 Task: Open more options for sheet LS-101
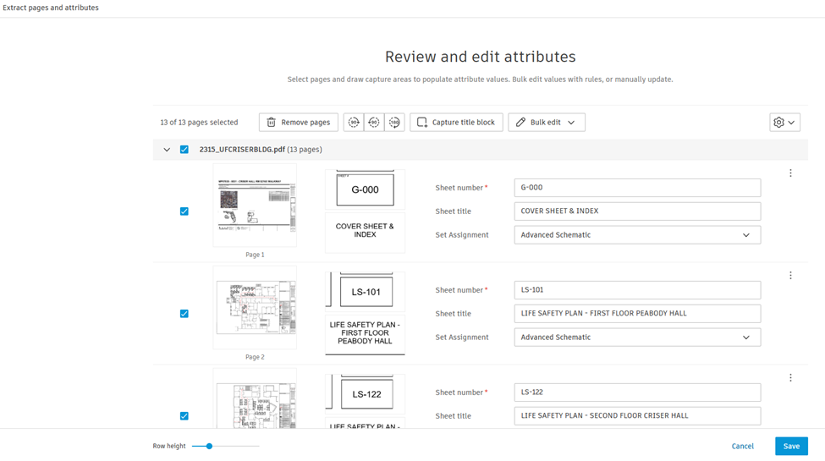pyautogui.click(x=790, y=276)
